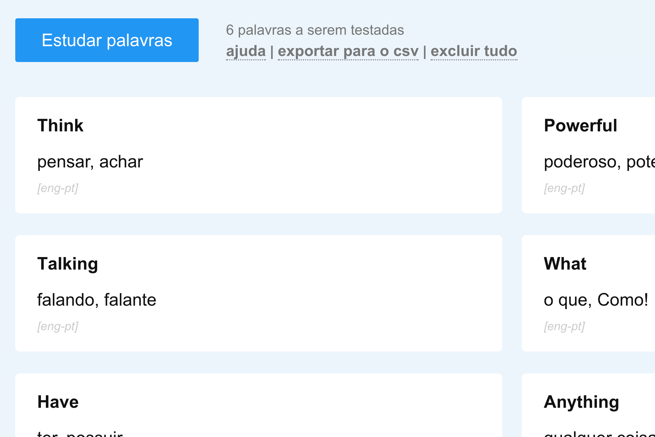Image resolution: width=655 pixels, height=437 pixels.
Task: Click the excluir tudo link
Action: [474, 51]
